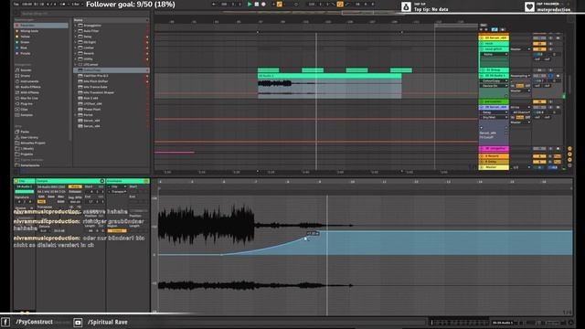This screenshot has width=585, height=329.
Task: Open the All Channels input dropdown
Action: tap(521, 112)
